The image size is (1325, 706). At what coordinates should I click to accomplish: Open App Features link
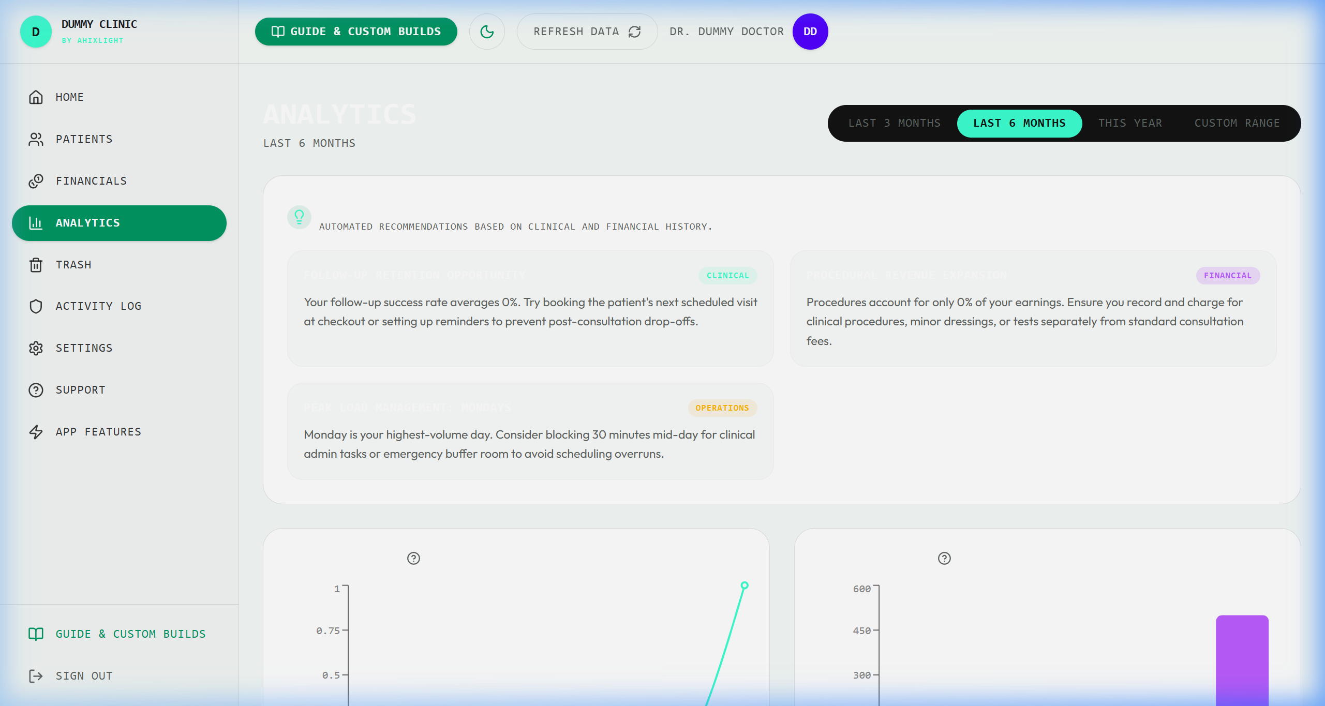119,432
